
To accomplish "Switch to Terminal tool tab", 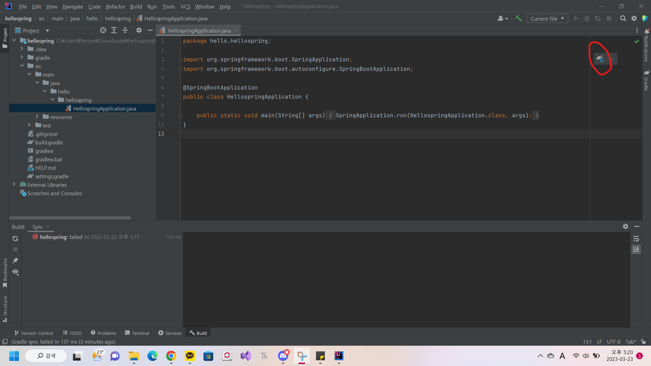I will 137,333.
